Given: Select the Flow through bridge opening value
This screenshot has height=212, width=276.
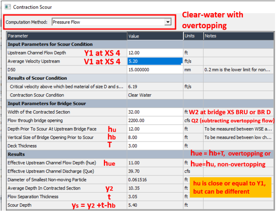Looking at the screenshot, I should [x=155, y=121].
